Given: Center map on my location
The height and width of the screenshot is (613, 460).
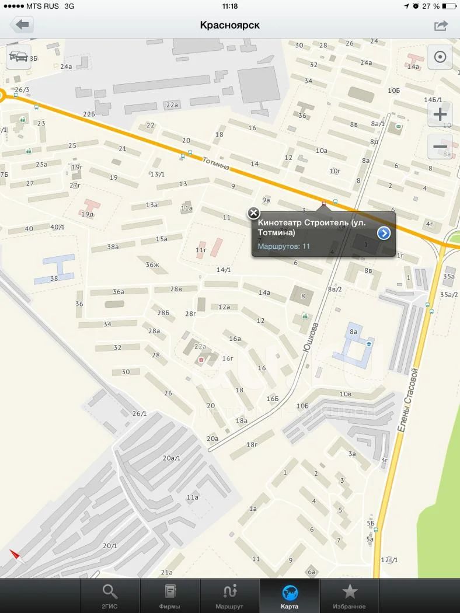Looking at the screenshot, I should [440, 57].
